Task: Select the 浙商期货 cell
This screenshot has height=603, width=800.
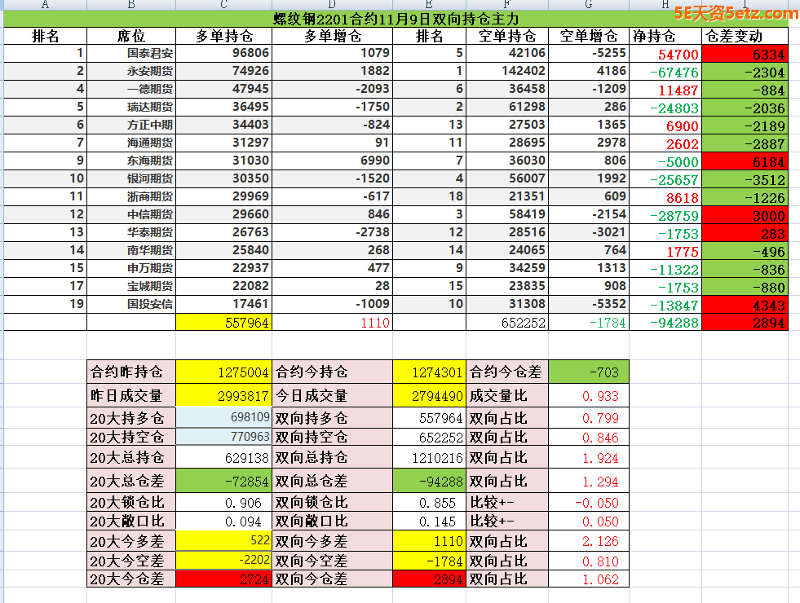Action: [x=131, y=196]
